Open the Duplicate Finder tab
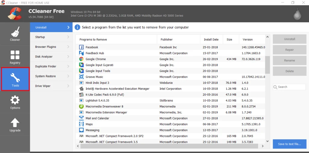The height and width of the screenshot is (153, 309). point(51,66)
